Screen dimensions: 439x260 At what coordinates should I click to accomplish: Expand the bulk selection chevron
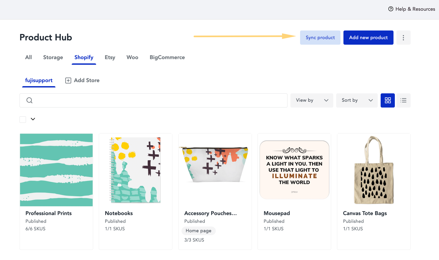(x=33, y=119)
